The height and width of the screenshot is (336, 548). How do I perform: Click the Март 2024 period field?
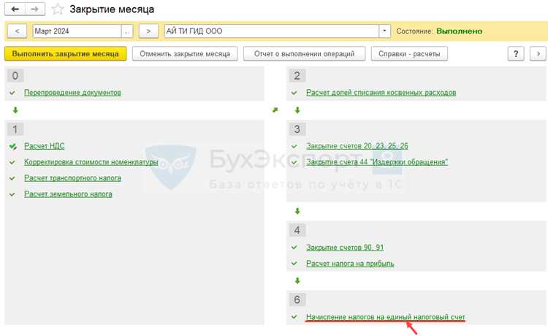[77, 31]
